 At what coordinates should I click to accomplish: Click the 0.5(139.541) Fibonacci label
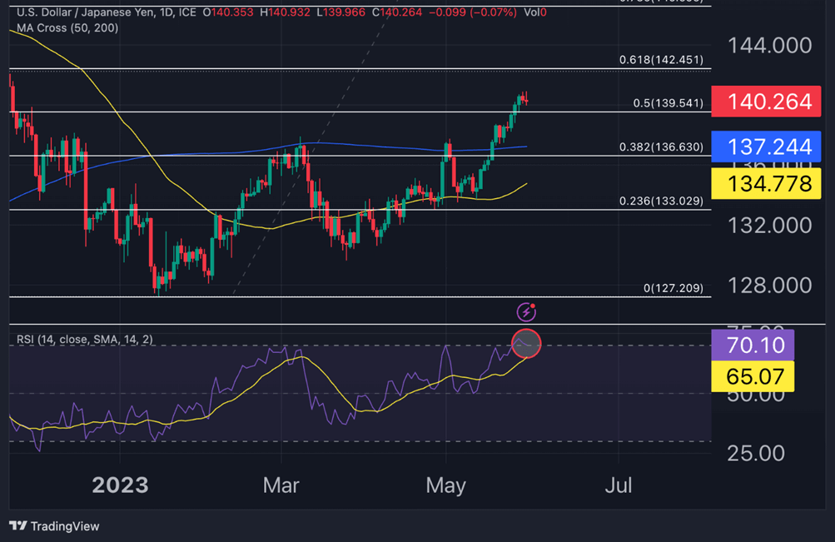tap(668, 103)
